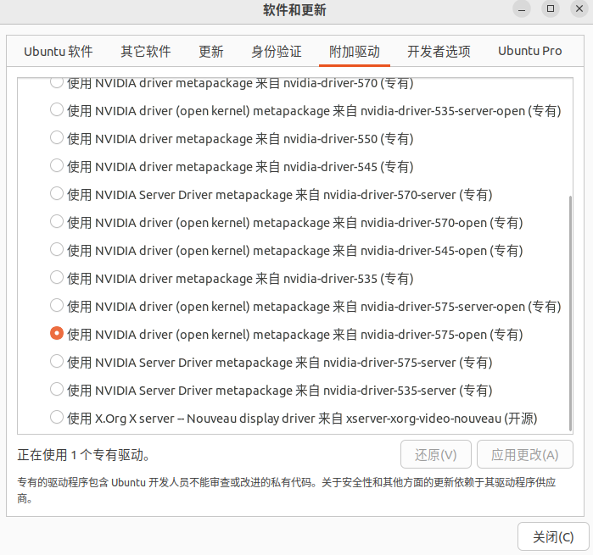Viewport: 593px width, 555px height.
Task: Pick nvidia-driver-545 radio option
Action: (x=56, y=165)
